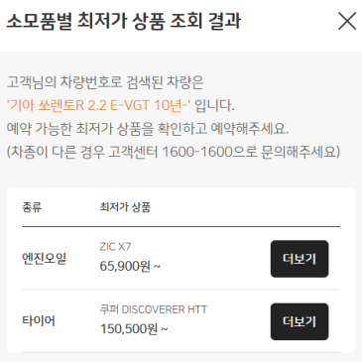
Task: Click the 차종이 다른 경우 notice line
Action: [x=174, y=152]
